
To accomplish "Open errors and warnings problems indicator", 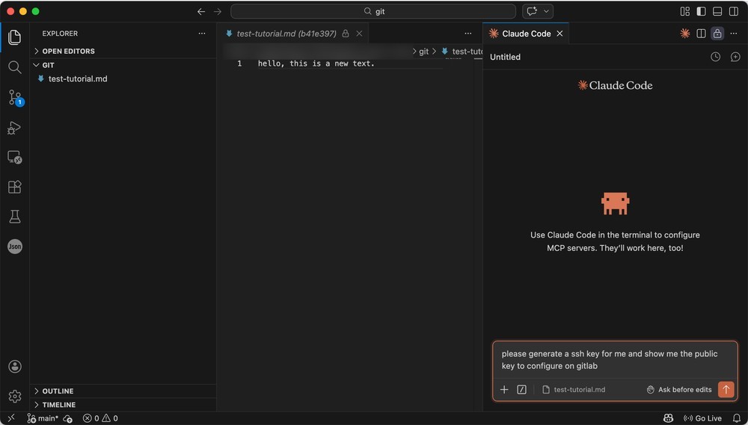I will click(x=100, y=418).
